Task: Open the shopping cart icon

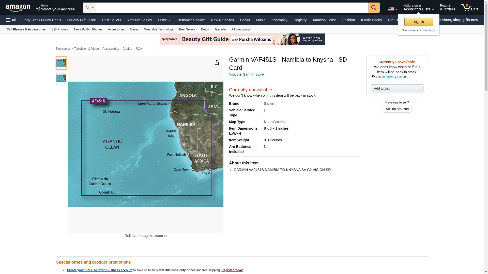Action: [469, 8]
